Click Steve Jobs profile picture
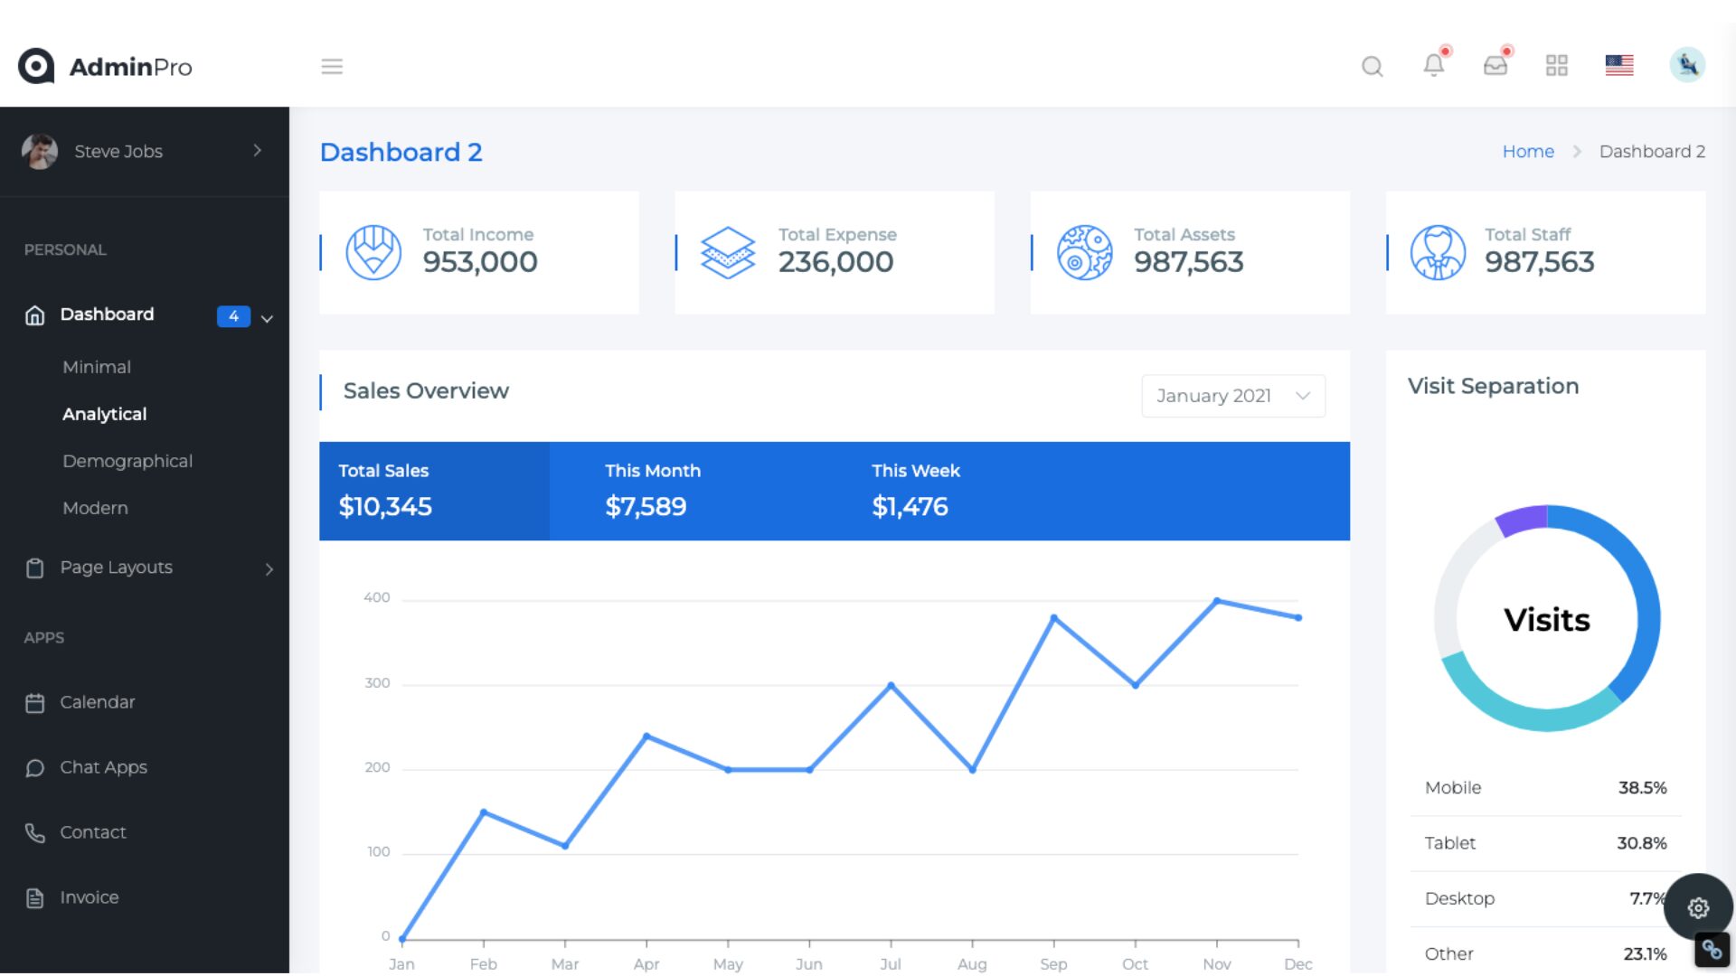 [40, 151]
